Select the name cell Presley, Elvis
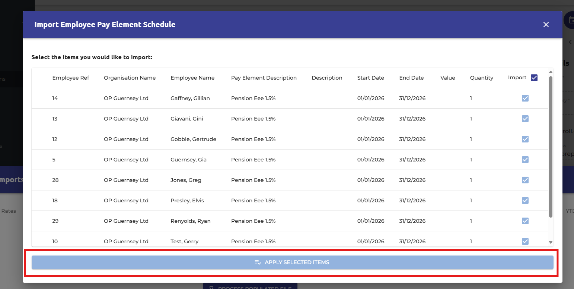Image resolution: width=574 pixels, height=289 pixels. tap(187, 200)
